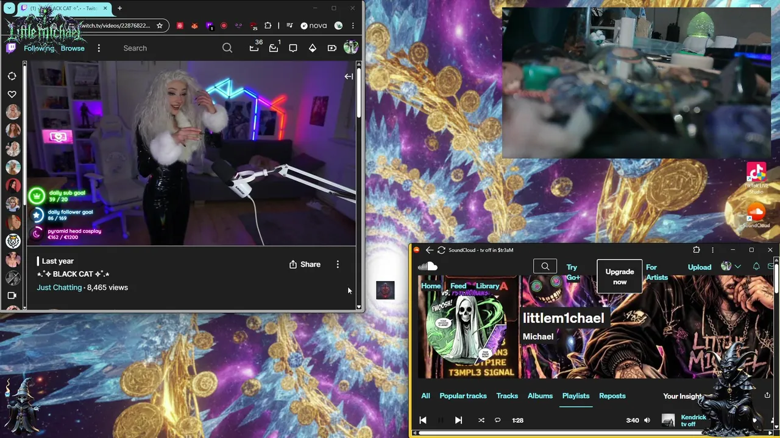This screenshot has height=438, width=780.
Task: Click the Twitch video player
Action: point(191,153)
